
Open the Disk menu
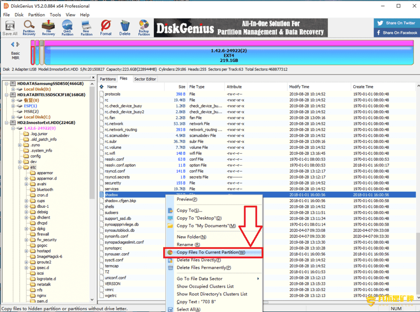coord(19,15)
